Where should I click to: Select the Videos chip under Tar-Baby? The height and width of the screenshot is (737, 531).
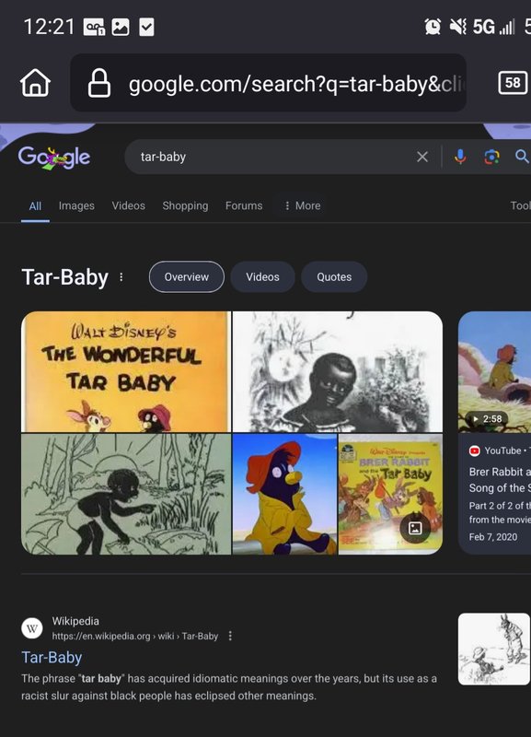(x=262, y=277)
